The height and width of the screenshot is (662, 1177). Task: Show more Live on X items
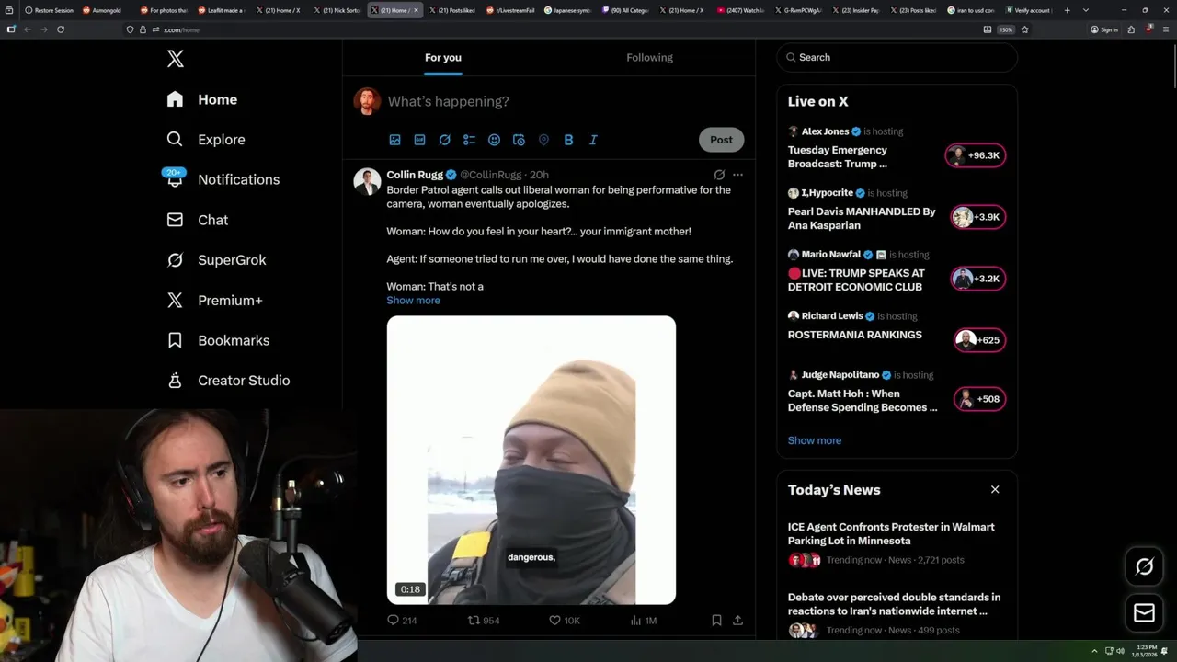[x=815, y=440]
